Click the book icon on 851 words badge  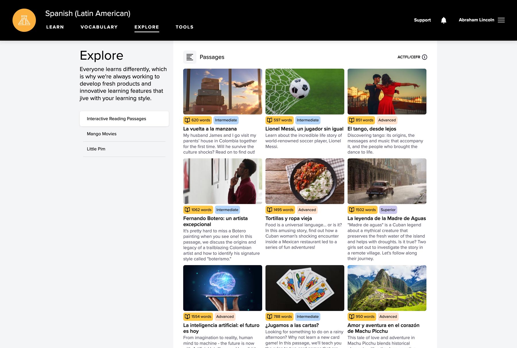pos(352,120)
